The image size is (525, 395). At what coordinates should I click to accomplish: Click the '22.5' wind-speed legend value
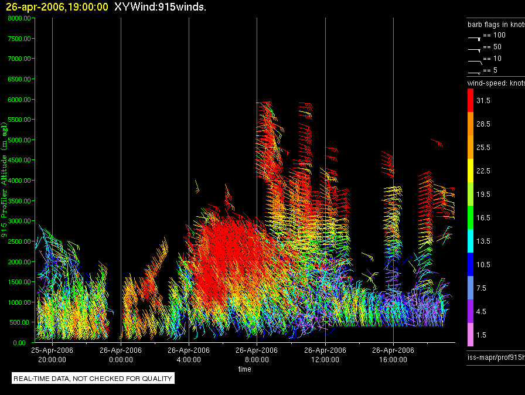tap(483, 171)
